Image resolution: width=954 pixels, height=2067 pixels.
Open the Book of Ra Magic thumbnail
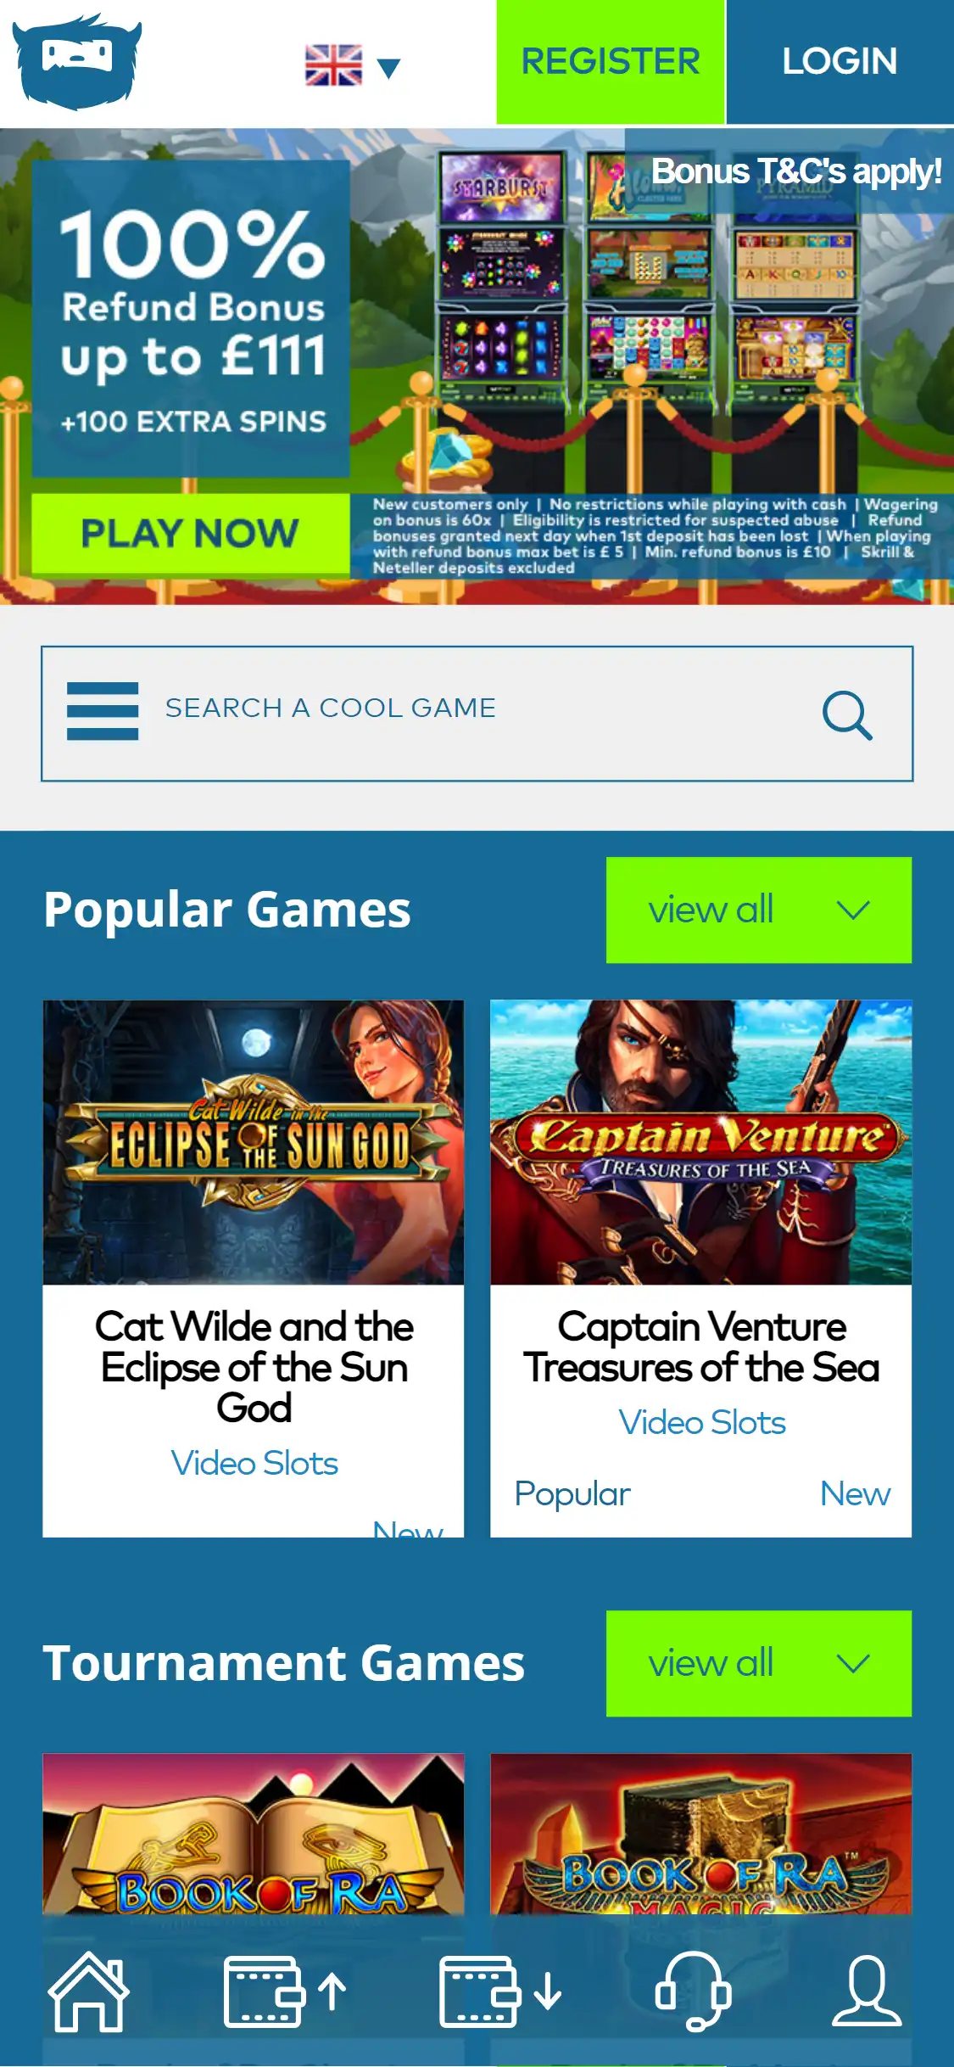coord(701,1833)
